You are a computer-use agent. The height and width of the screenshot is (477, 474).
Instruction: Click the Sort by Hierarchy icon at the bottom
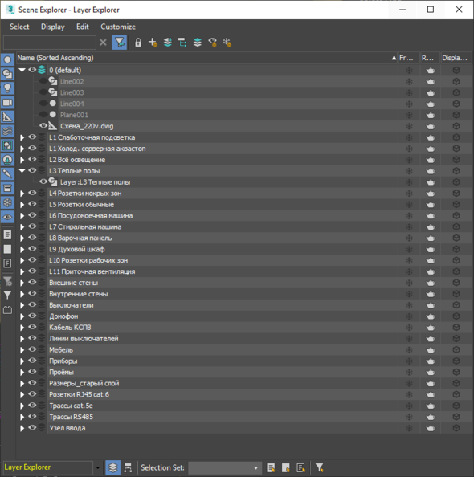point(128,467)
